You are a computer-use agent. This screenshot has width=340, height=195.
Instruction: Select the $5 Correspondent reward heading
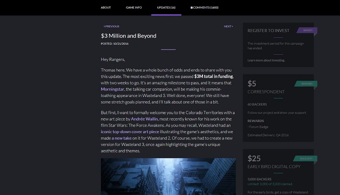coord(266,92)
